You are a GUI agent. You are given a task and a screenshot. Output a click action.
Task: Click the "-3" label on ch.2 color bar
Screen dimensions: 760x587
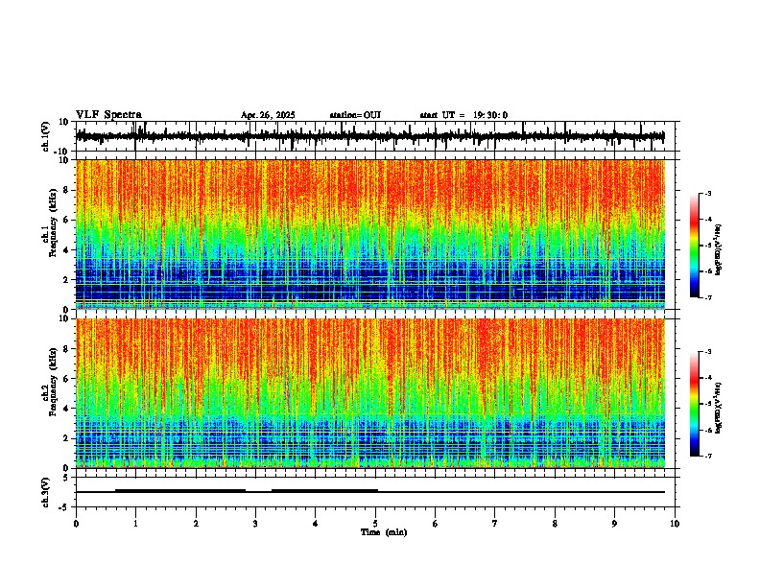(x=707, y=352)
